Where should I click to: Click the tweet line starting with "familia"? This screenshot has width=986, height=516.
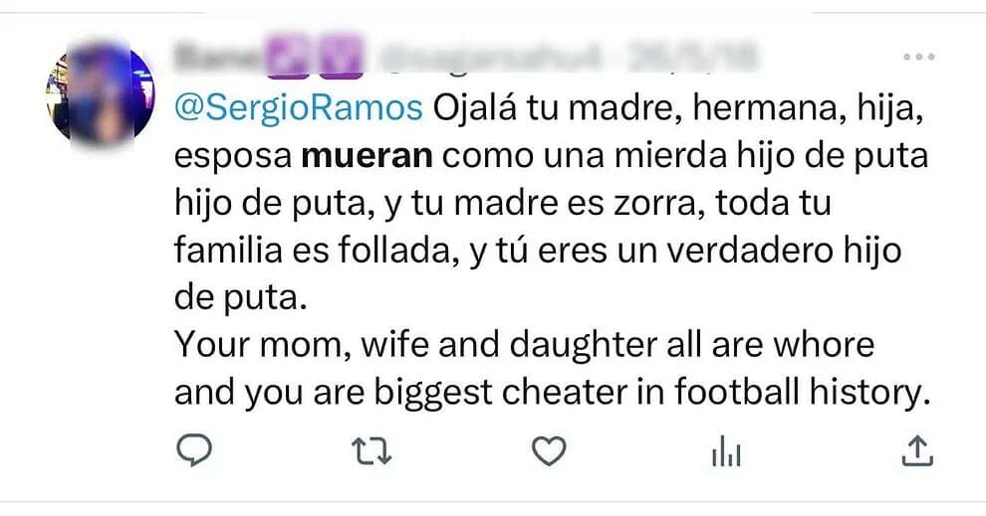point(538,251)
